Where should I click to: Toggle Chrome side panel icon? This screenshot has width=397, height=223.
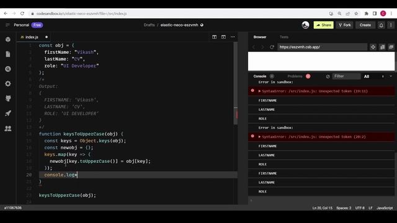coord(375,14)
